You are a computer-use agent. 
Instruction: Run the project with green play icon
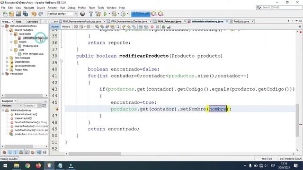[x=105, y=14]
